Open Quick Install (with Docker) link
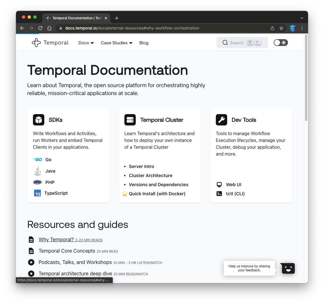 pyautogui.click(x=157, y=194)
